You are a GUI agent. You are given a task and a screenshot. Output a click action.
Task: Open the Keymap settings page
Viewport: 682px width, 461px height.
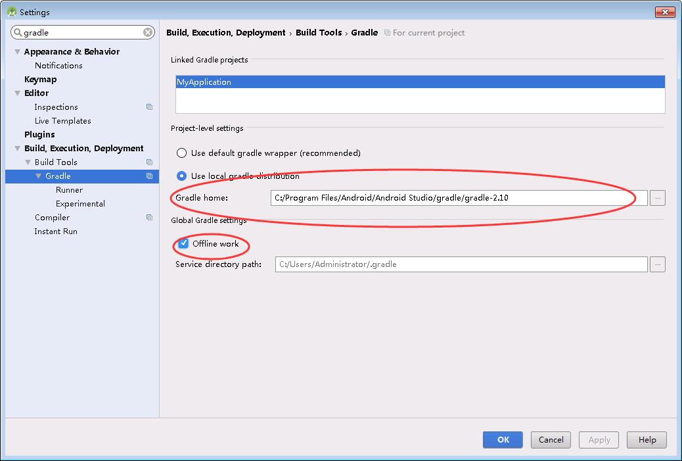click(x=40, y=80)
